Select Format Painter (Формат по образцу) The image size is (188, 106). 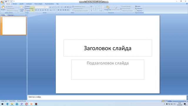coord(12,11)
